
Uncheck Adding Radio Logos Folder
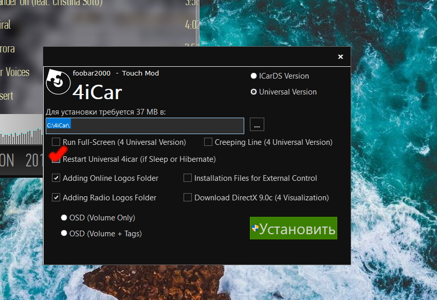click(x=56, y=197)
